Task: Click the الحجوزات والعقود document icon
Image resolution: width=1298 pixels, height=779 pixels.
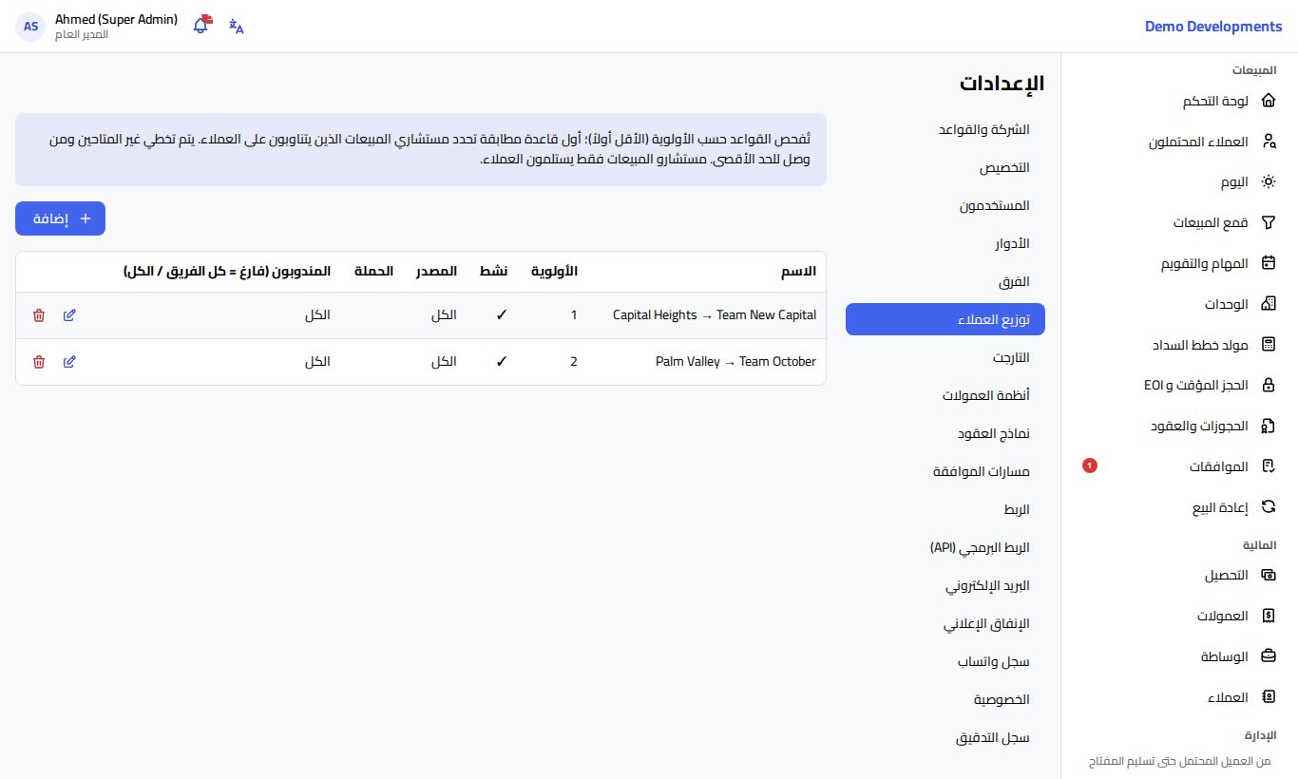Action: pos(1268,426)
